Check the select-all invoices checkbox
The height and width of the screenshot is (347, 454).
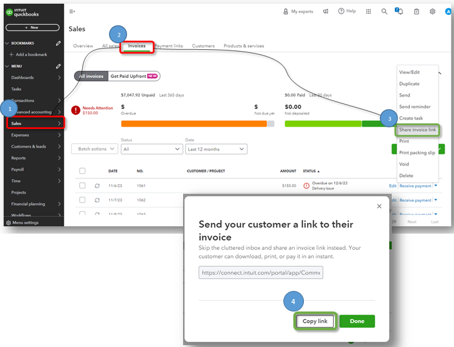tap(82, 171)
